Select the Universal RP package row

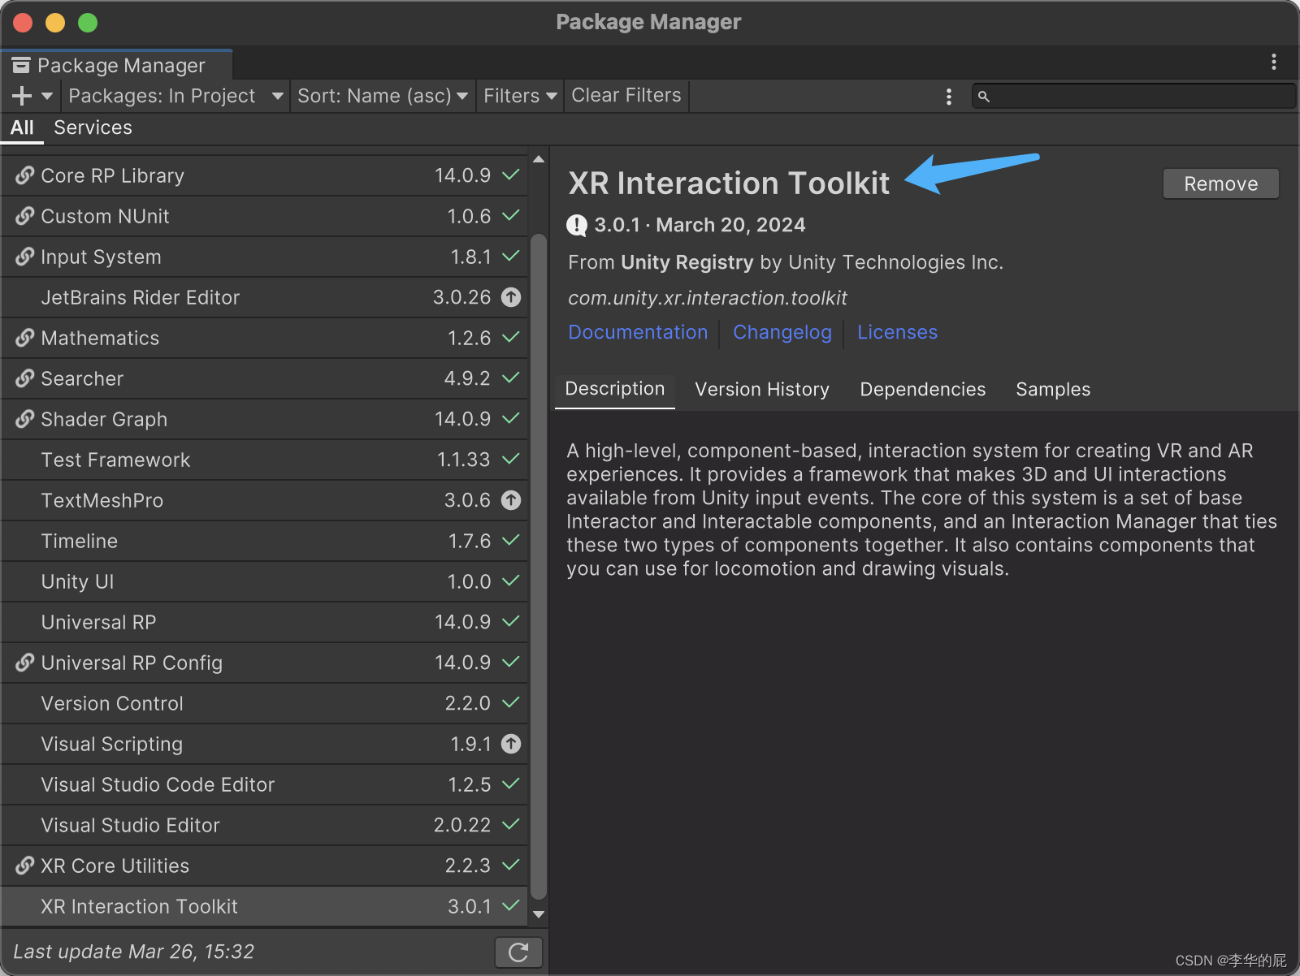pos(264,622)
